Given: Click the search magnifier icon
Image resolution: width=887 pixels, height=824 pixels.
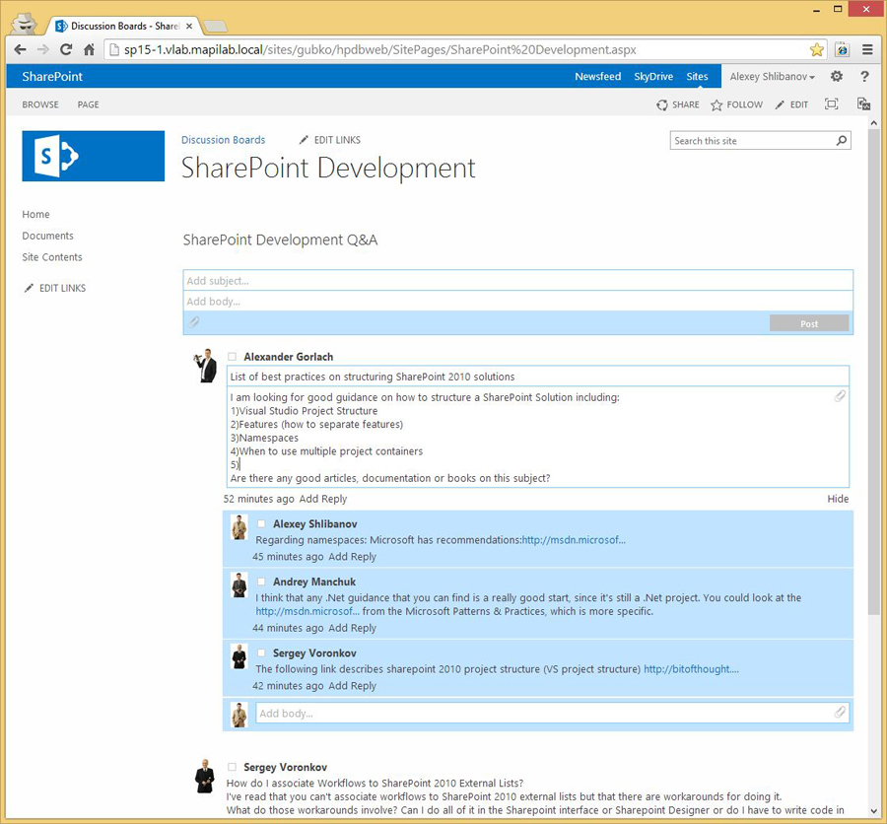Looking at the screenshot, I should pos(842,140).
